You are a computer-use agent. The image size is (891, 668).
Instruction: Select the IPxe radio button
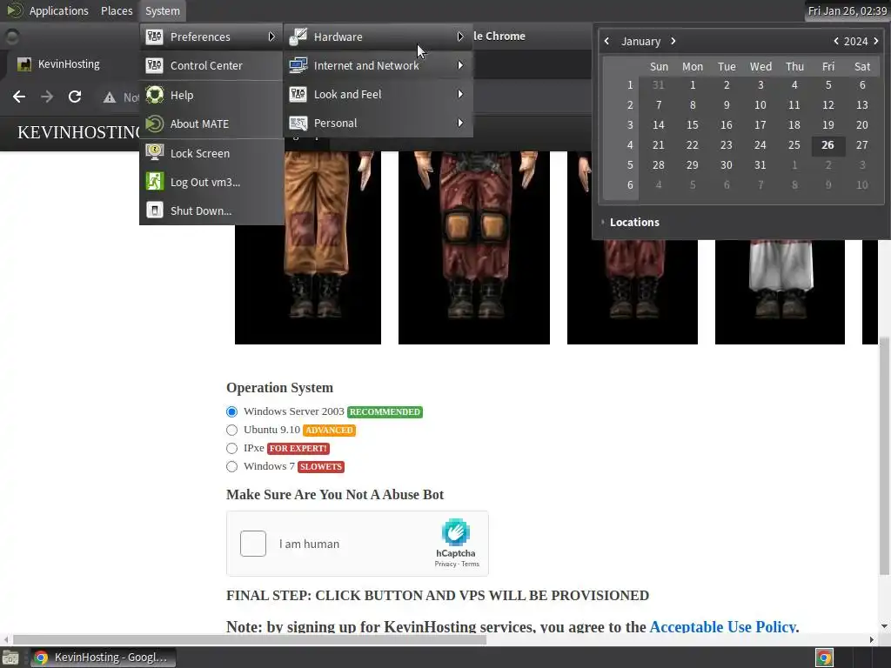[231, 448]
